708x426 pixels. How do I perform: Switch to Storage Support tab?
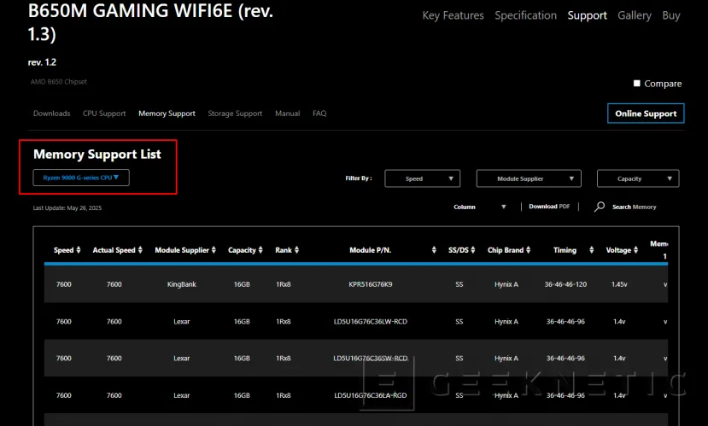tap(235, 114)
